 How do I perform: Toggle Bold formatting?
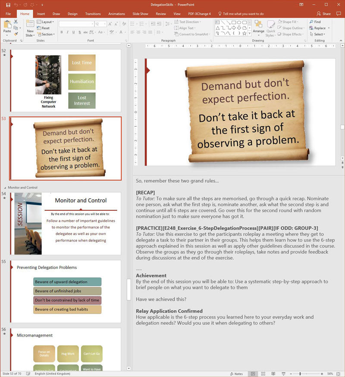[x=62, y=32]
